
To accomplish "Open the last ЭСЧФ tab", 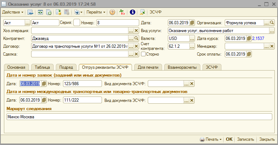I will click(x=212, y=67).
